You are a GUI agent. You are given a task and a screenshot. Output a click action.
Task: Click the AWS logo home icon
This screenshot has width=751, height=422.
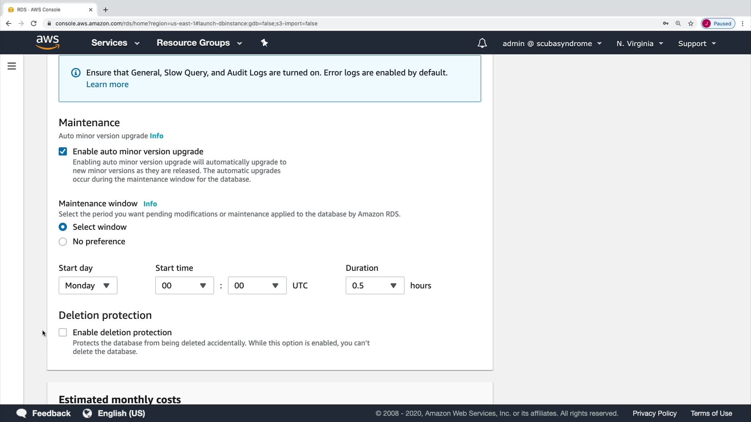(x=47, y=42)
